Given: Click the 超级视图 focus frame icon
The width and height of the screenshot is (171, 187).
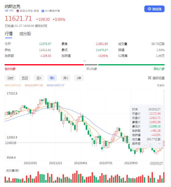Looking at the screenshot, I should point(150,78).
